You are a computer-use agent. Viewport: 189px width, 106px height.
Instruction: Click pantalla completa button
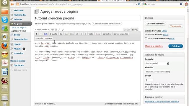pyautogui.click(x=44, y=39)
